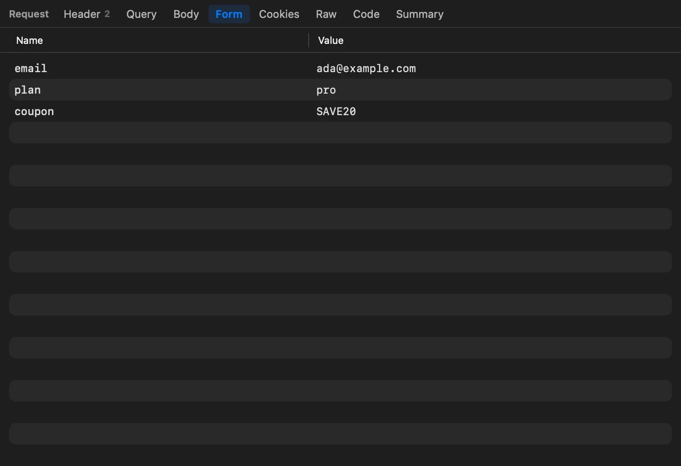Open the Body tab

[x=186, y=14]
